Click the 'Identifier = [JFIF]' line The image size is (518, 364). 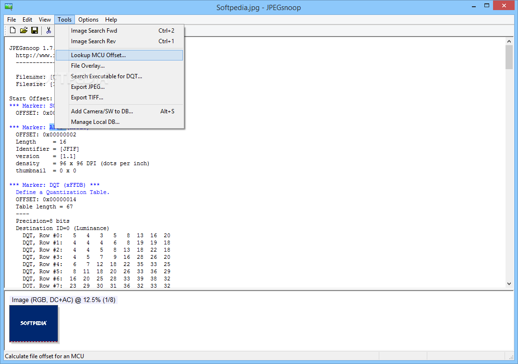tap(48, 149)
